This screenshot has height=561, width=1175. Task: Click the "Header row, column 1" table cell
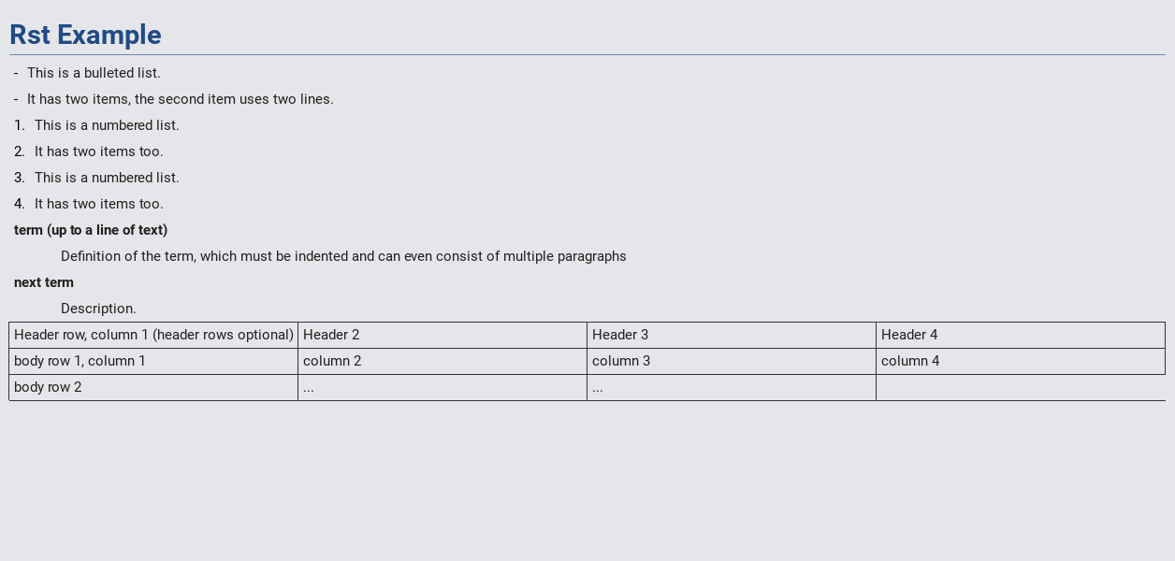[153, 335]
